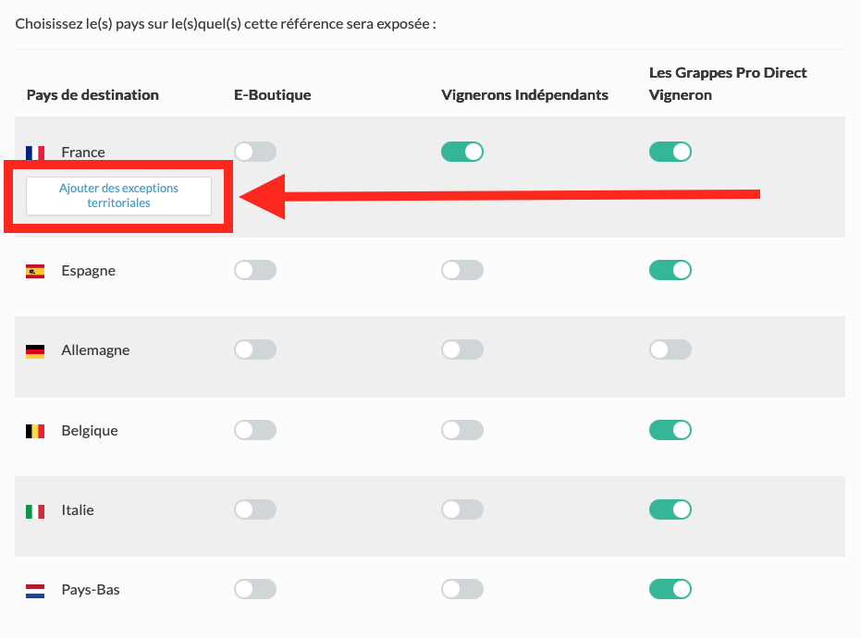
Task: Click the Germany flag icon
Action: click(35, 350)
